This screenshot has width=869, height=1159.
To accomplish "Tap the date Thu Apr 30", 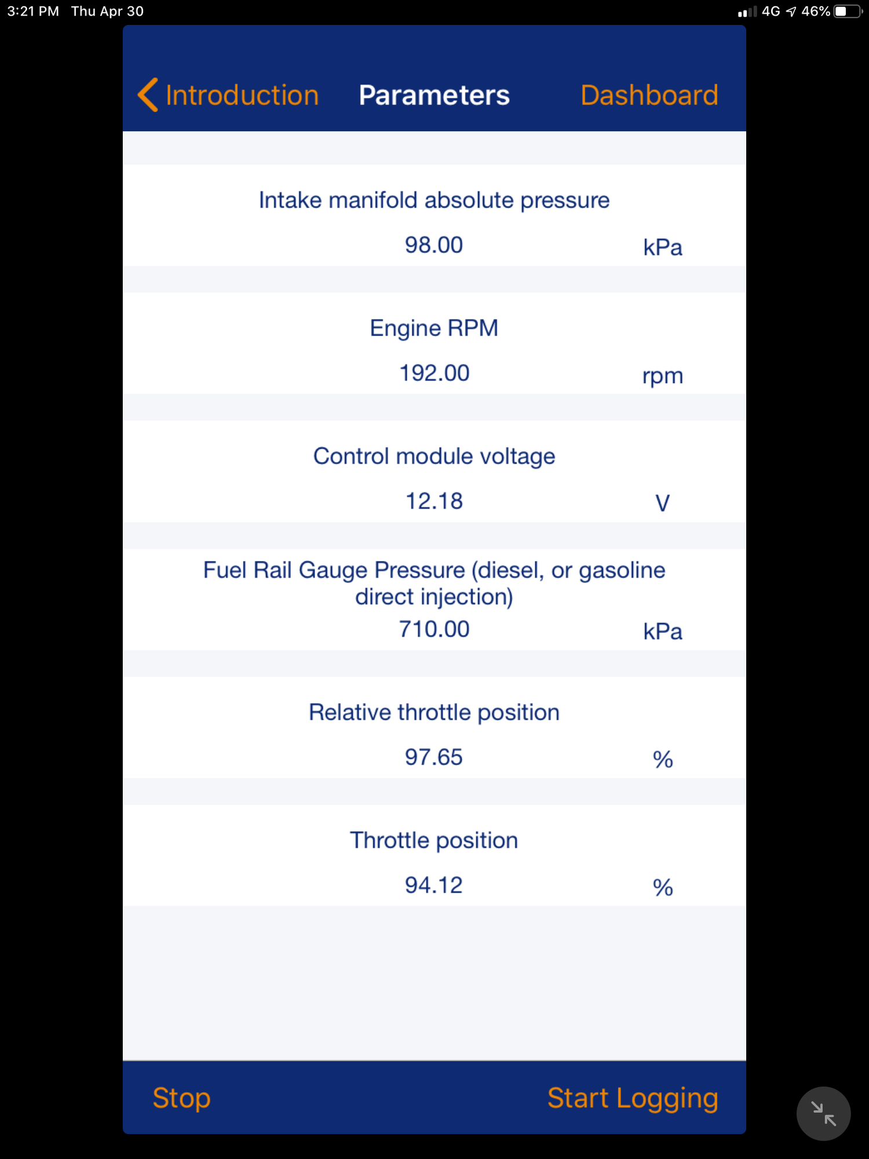I will [108, 10].
